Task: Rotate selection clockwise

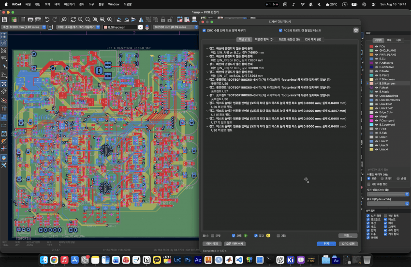Action: pyautogui.click(x=126, y=19)
